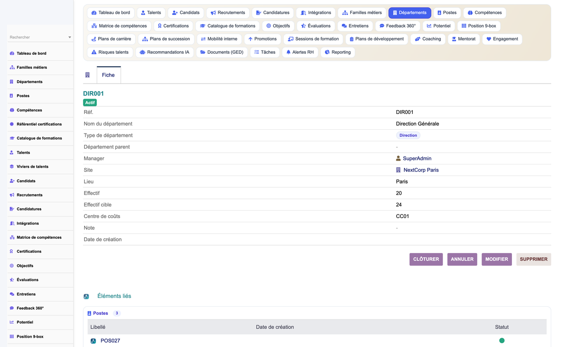Open the POS027 post link

pos(110,340)
